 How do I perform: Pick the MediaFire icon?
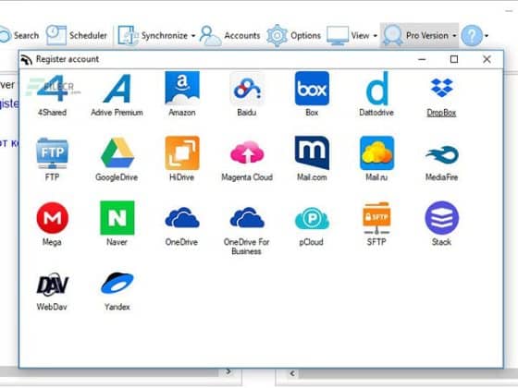(442, 155)
